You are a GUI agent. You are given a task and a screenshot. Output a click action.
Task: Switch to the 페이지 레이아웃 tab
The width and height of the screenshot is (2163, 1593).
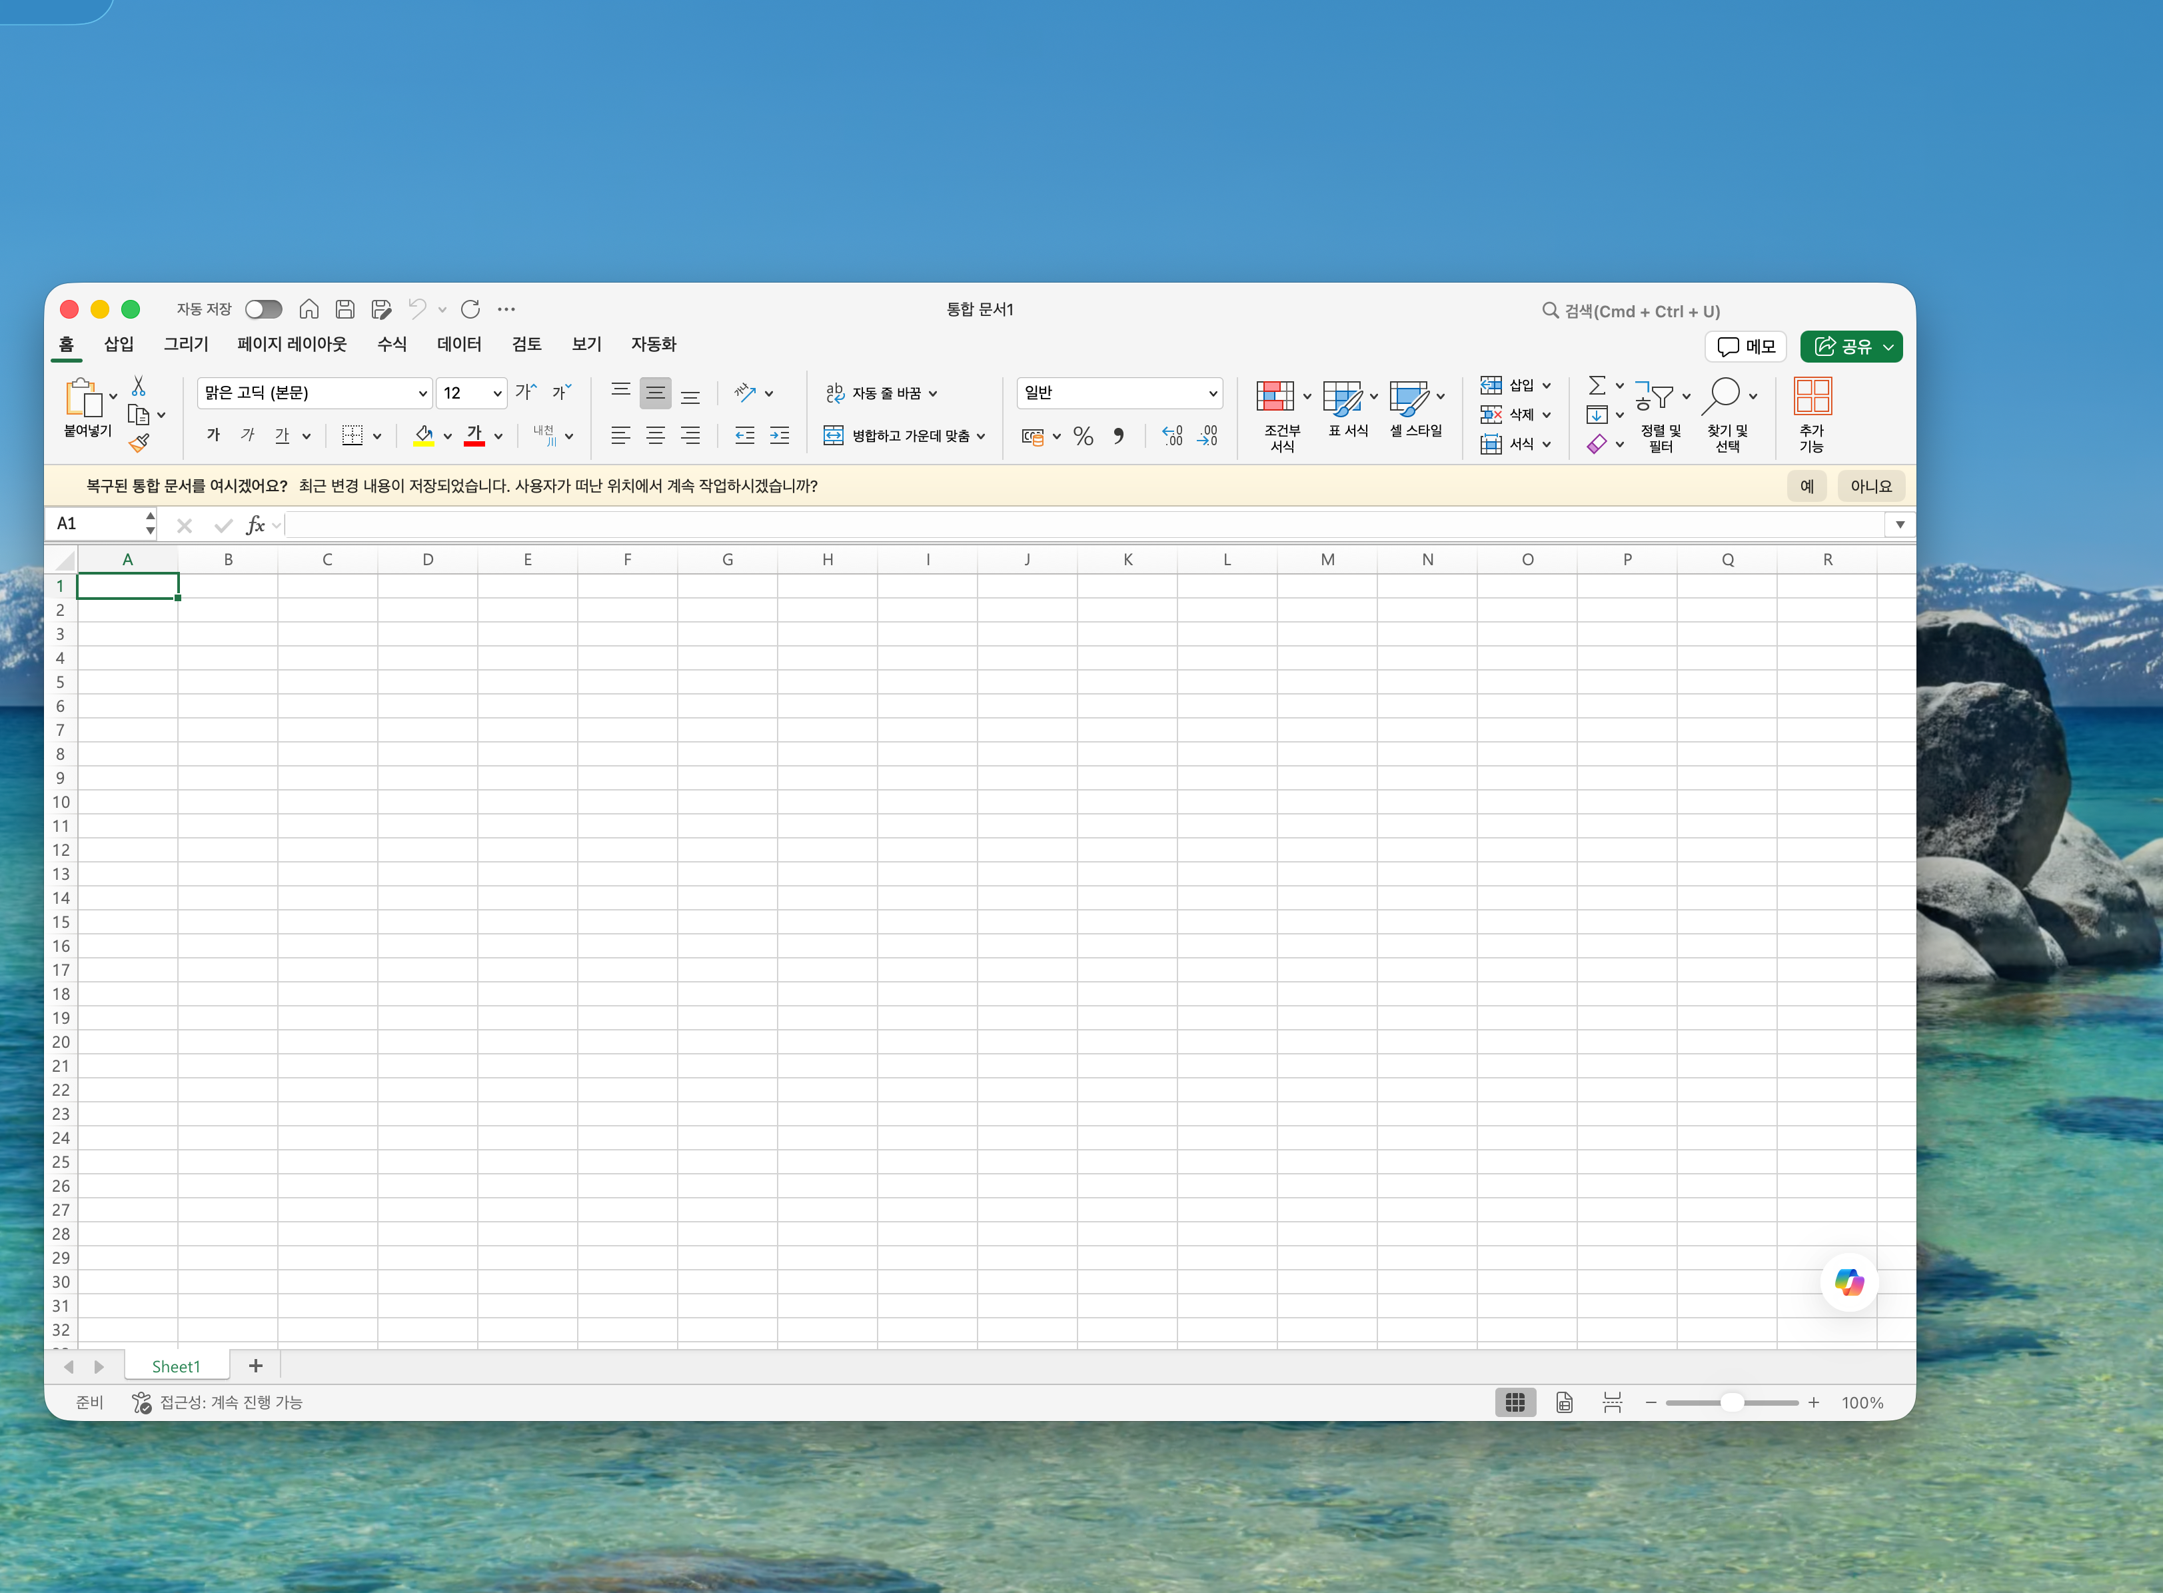(292, 344)
